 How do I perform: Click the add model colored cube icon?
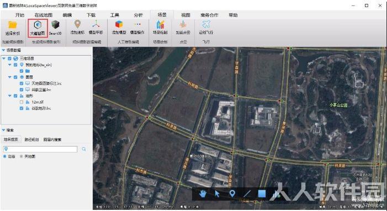tap(119, 24)
